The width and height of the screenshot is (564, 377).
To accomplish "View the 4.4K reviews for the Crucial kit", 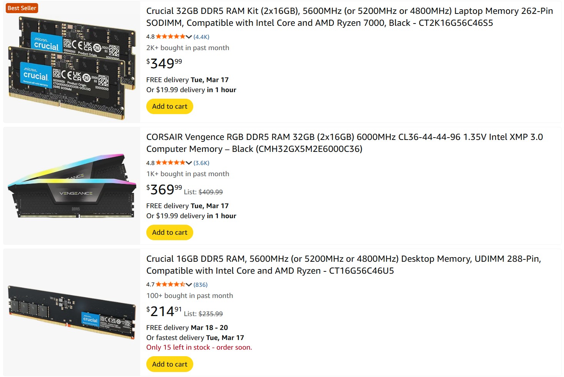I will (x=201, y=37).
